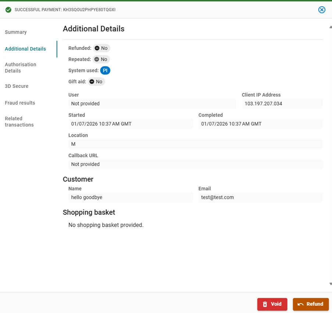Click the Completed date field
The height and width of the screenshot is (313, 332).
coord(260,124)
